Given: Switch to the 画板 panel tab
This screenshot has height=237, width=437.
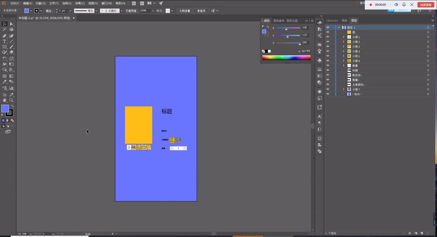Looking at the screenshot, I should click(344, 20).
